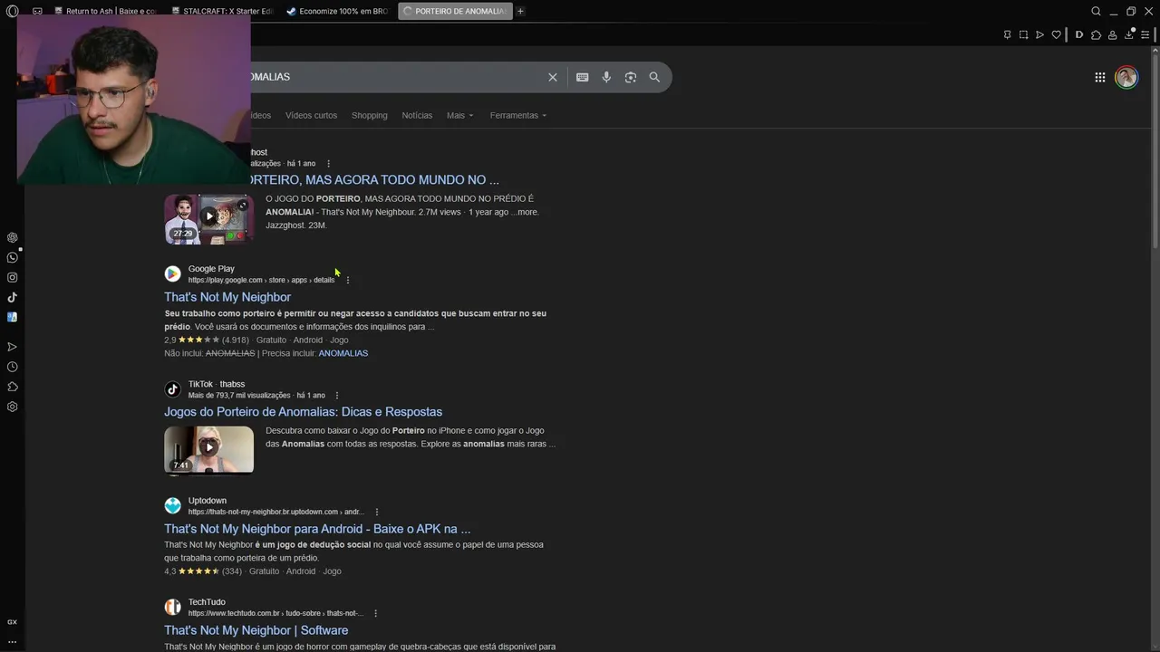Click the TechTudo site favicon
The image size is (1160, 652).
(172, 607)
